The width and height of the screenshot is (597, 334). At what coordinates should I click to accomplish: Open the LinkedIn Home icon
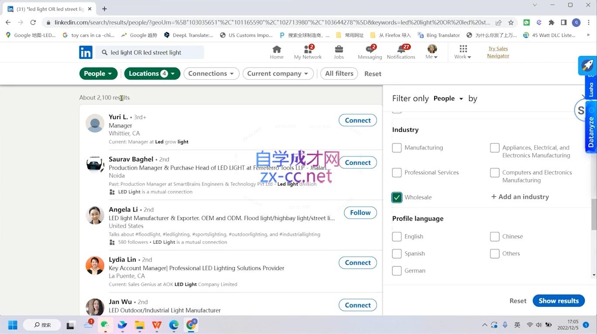(x=276, y=51)
